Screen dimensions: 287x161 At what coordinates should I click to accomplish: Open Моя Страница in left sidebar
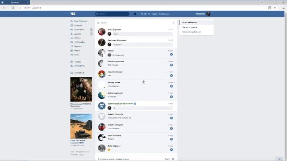click(81, 21)
